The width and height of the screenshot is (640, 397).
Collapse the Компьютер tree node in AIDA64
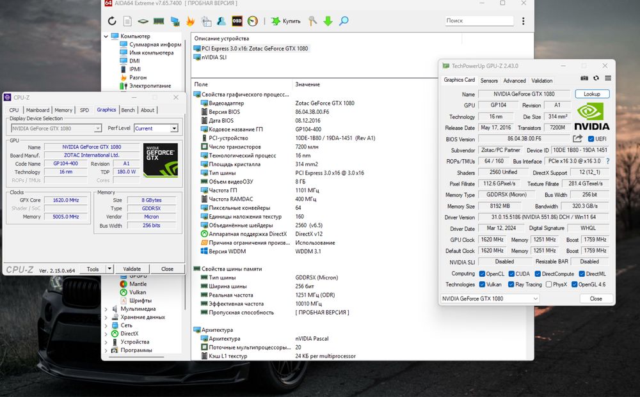pos(106,36)
